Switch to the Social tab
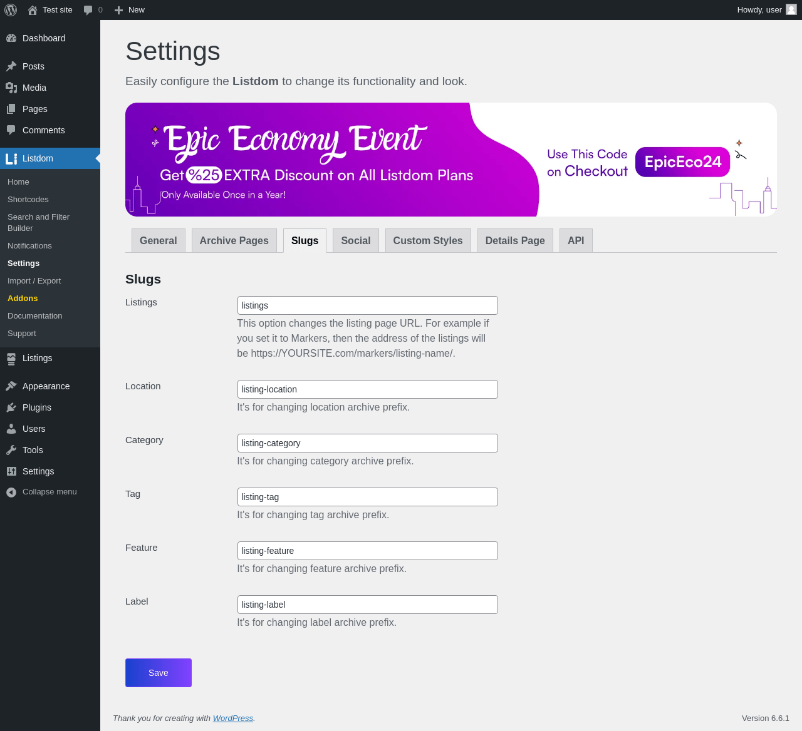 [356, 240]
